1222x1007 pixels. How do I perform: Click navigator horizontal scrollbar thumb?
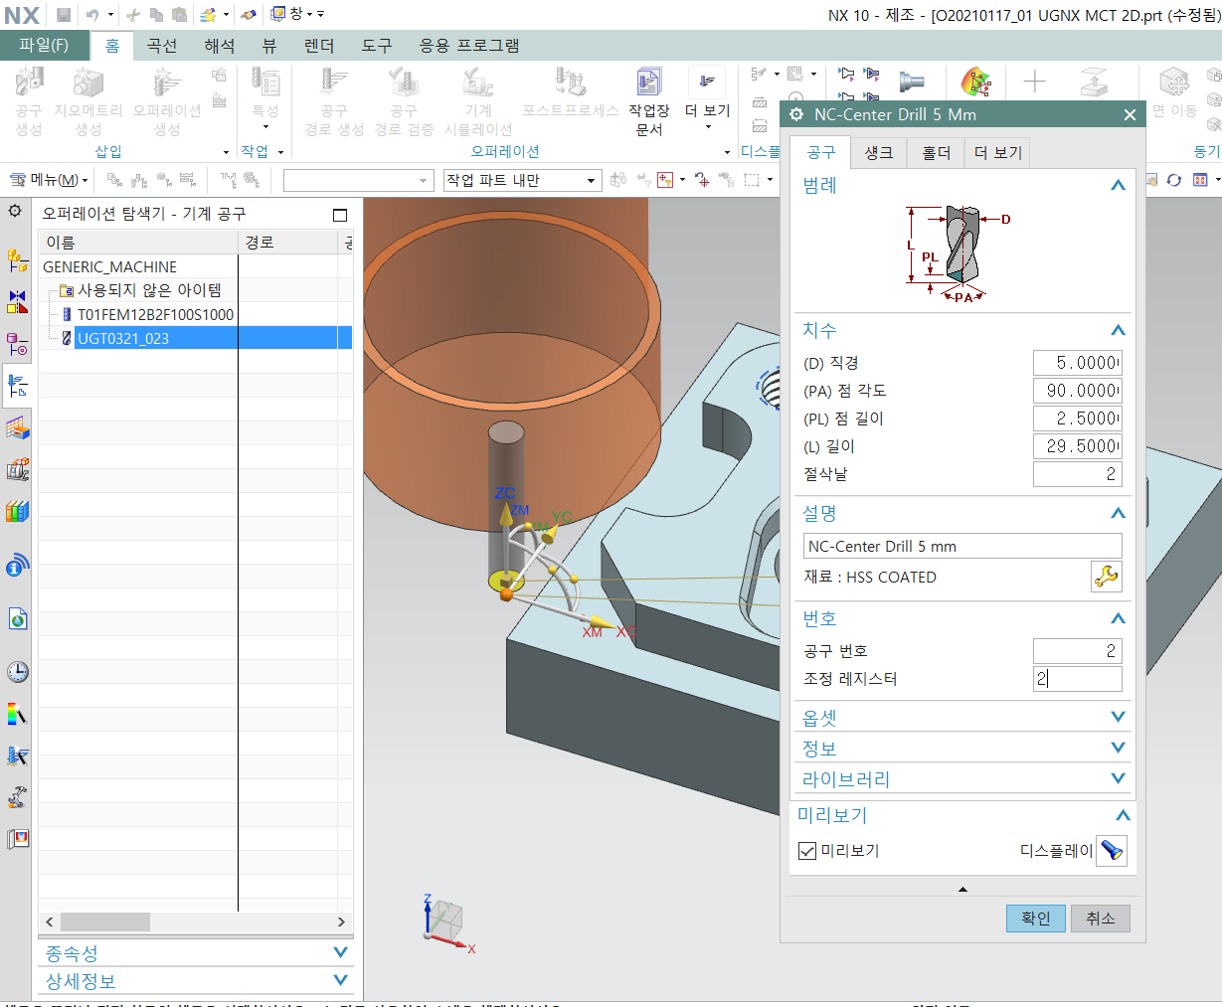pyautogui.click(x=105, y=923)
